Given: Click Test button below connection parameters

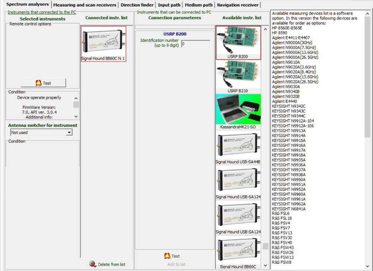Looking at the screenshot, I should click(x=172, y=256).
